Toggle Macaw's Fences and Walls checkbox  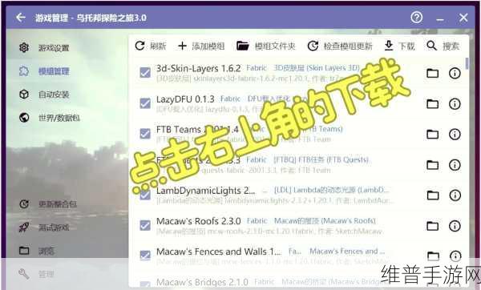[145, 256]
